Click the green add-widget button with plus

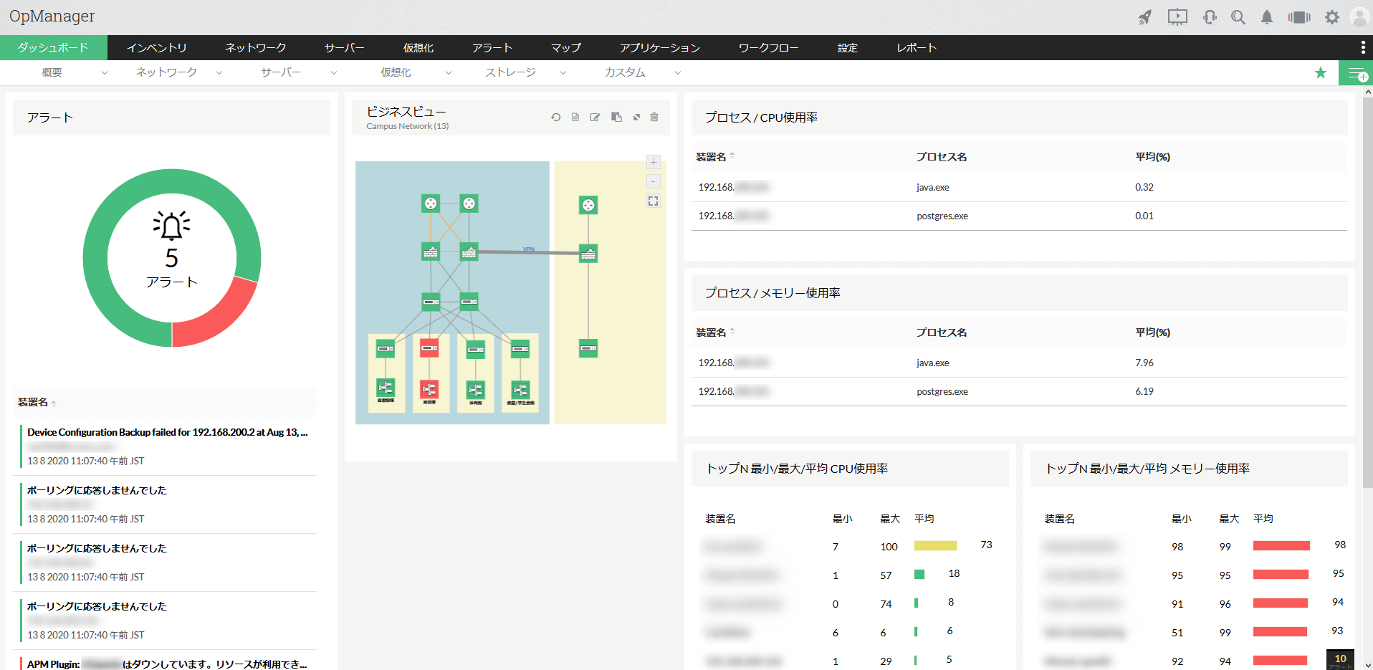pos(1356,73)
